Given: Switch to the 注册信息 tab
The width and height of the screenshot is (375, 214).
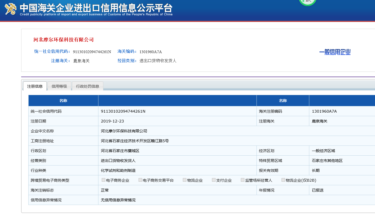Looking at the screenshot, I should tap(35, 86).
